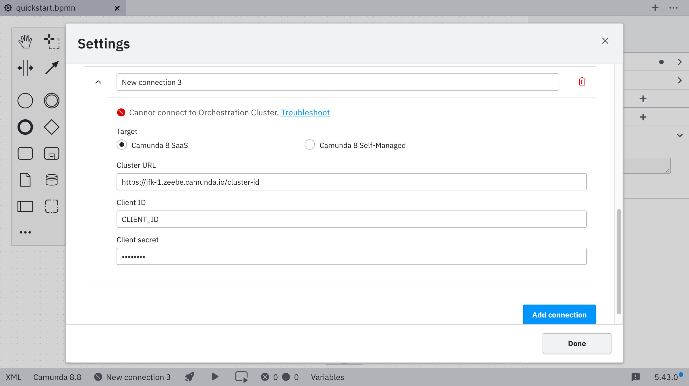Create a Data store reference
689x386 pixels.
coord(51,180)
